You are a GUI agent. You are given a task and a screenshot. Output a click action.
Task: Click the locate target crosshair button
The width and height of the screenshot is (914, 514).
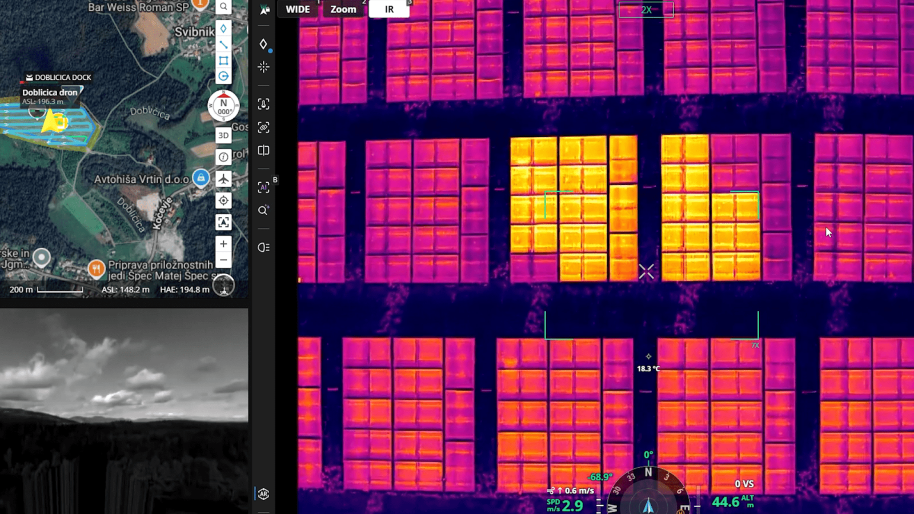click(223, 200)
